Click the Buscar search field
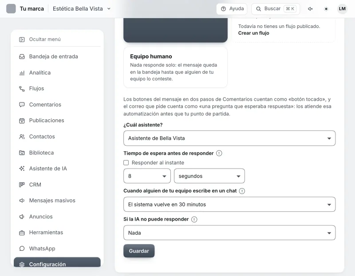The width and height of the screenshot is (355, 276). (276, 9)
